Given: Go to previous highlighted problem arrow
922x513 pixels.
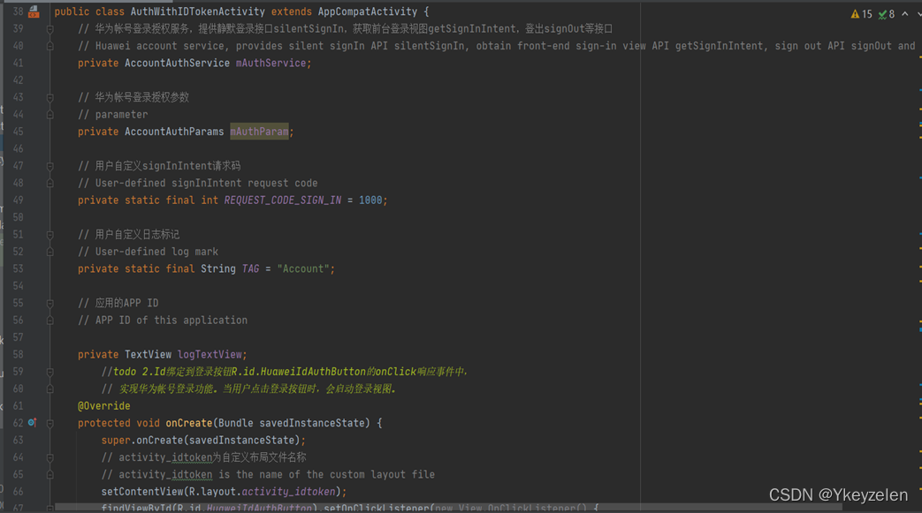Looking at the screenshot, I should pos(905,14).
